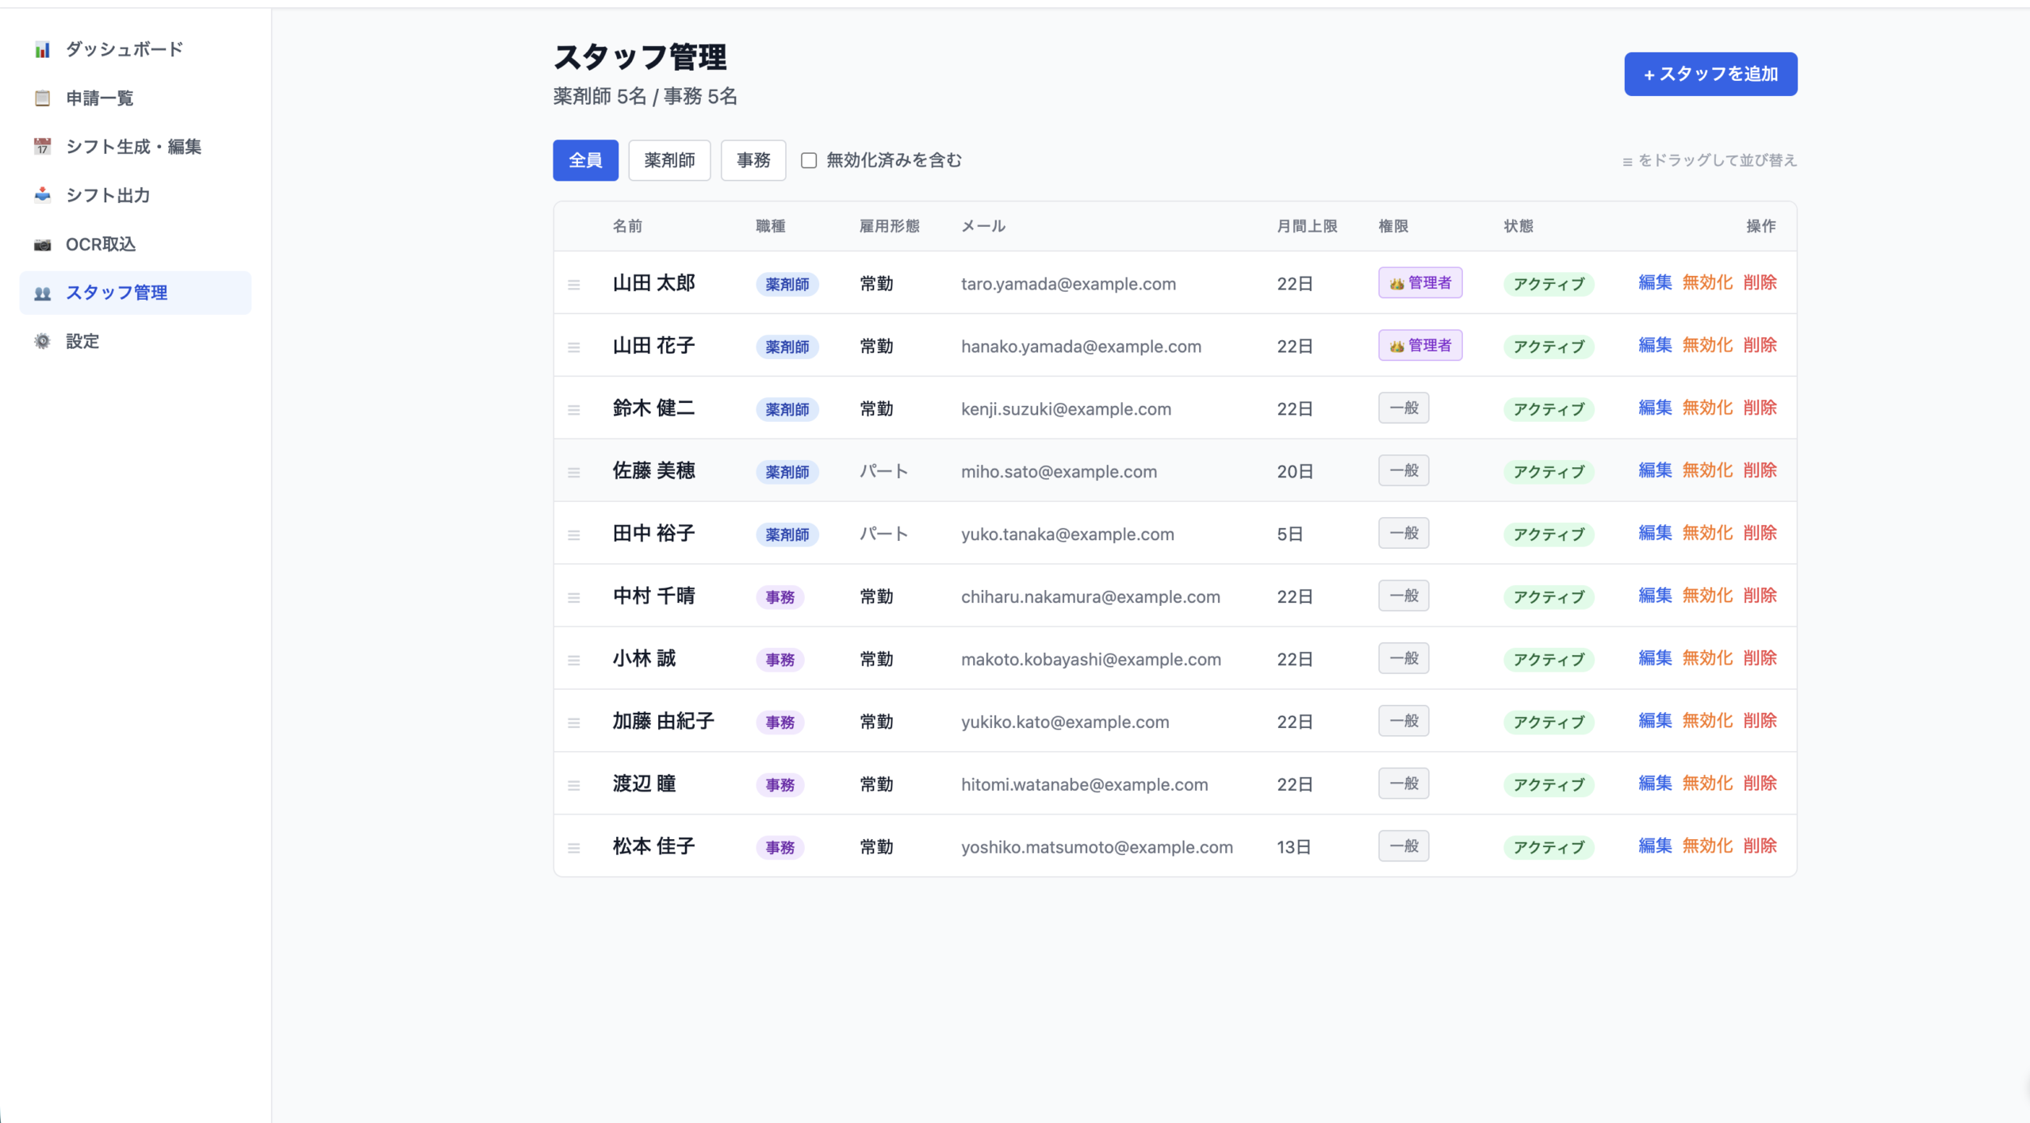Screen dimensions: 2030x1123
Task: Click the calendar icon for シフト生成・編集
Action: 43,147
